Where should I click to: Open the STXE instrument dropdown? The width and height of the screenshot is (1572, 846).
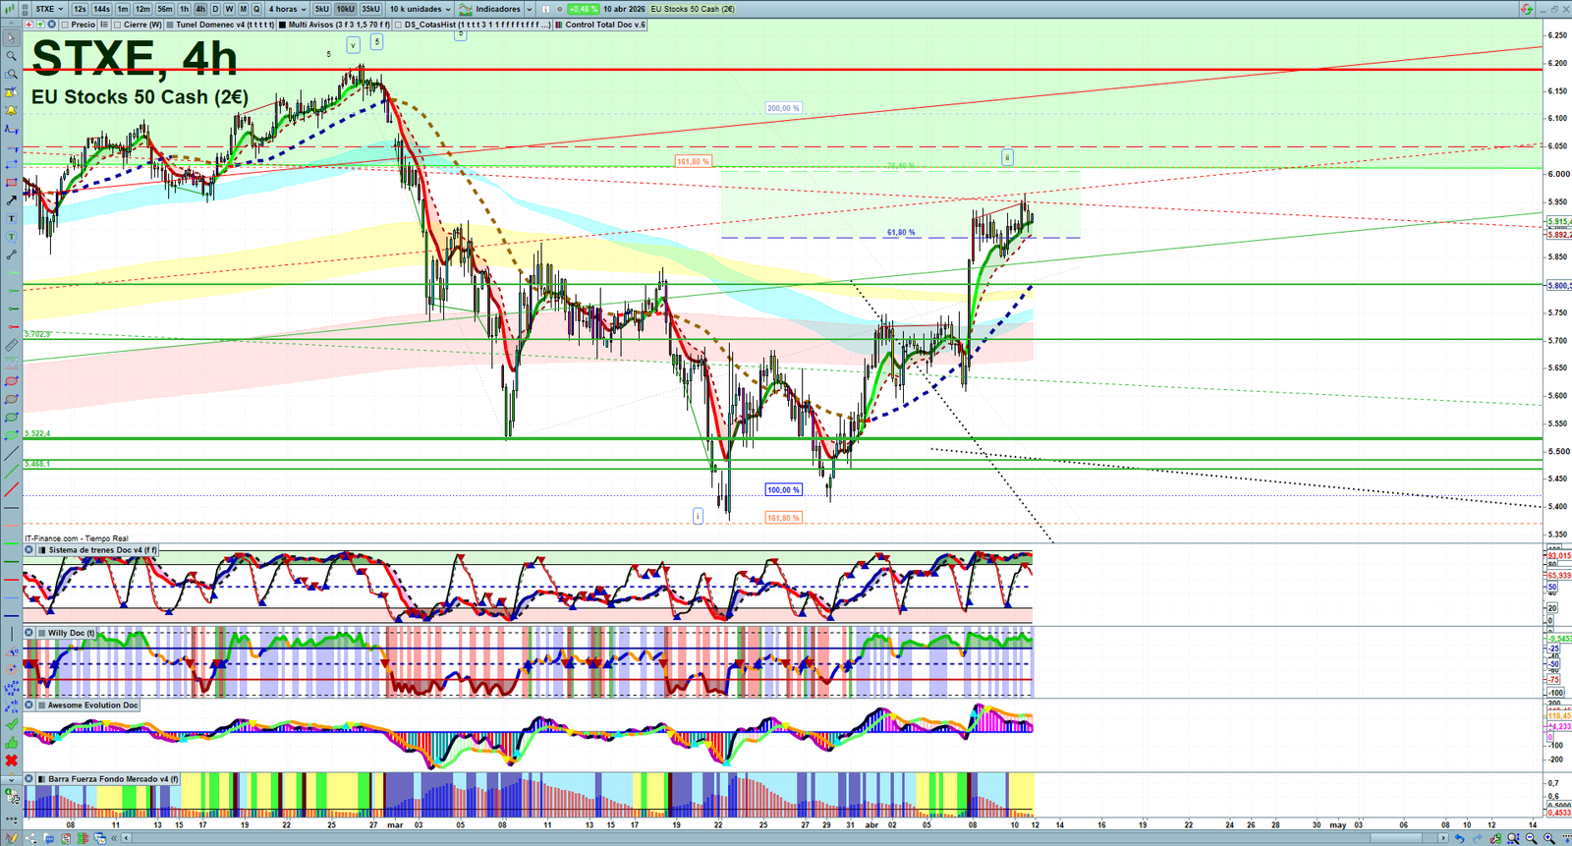pos(49,9)
